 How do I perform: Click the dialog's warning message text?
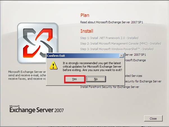coord(92,67)
